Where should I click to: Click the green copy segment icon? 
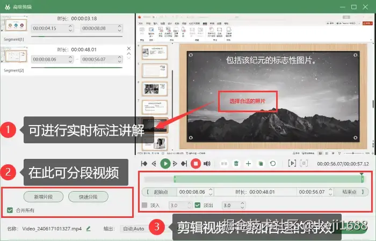coord(261,164)
